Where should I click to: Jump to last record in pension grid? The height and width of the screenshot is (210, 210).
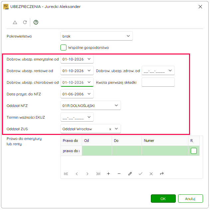(98, 174)
